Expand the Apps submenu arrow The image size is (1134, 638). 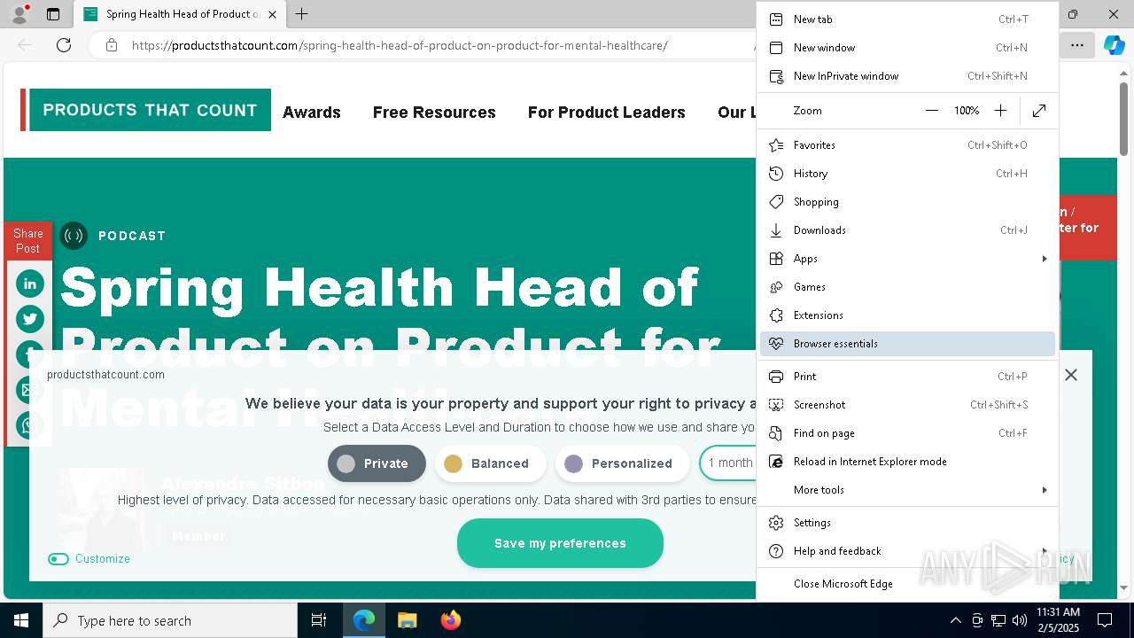(x=1045, y=259)
